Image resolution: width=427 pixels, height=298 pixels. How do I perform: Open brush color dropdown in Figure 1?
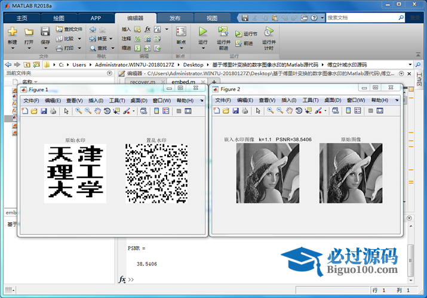133,111
